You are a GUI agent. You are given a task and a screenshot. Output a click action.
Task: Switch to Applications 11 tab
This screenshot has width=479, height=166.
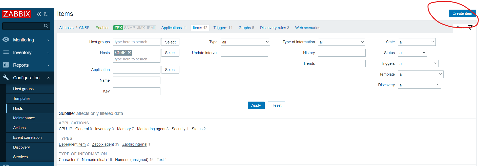point(174,28)
